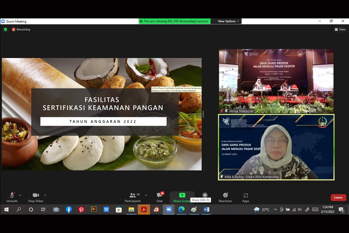Unmute the microphone
Image resolution: width=349 pixels, height=233 pixels.
point(12,197)
